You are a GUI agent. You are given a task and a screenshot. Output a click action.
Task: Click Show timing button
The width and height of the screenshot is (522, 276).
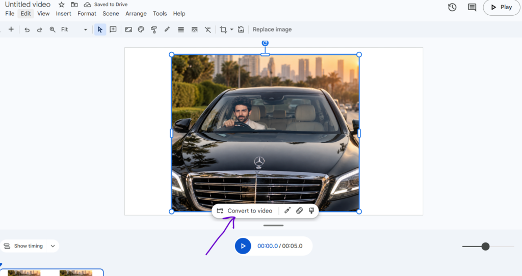tap(23, 246)
